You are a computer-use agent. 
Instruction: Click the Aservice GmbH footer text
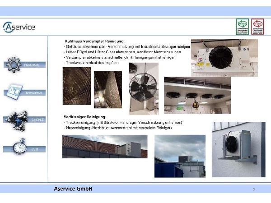pyautogui.click(x=73, y=189)
